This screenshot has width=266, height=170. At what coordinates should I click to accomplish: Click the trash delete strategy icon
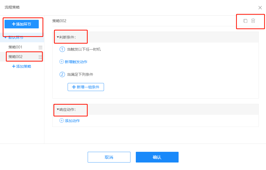point(253,21)
